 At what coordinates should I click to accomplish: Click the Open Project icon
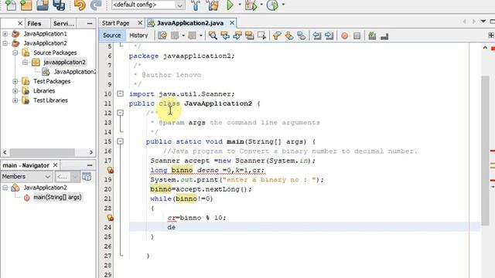[43, 5]
